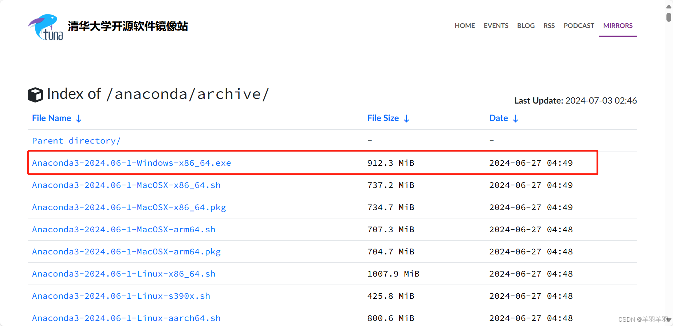The image size is (673, 326).
Task: Click the date of the Windows-x86_64.exe row
Action: [x=531, y=163]
